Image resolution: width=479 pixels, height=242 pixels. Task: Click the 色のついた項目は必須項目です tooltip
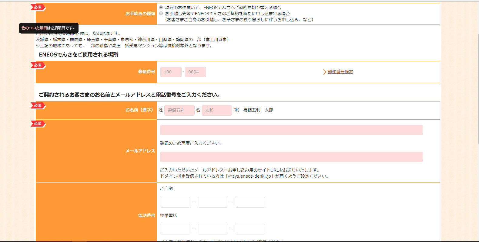[x=49, y=28]
